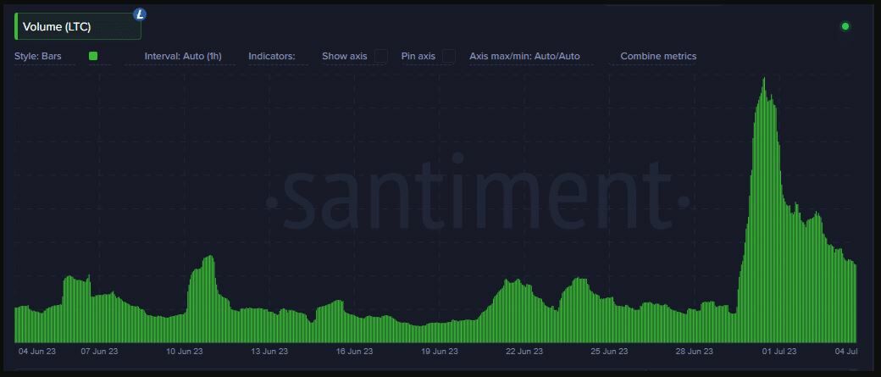Pick the green bar color swatch

point(93,56)
